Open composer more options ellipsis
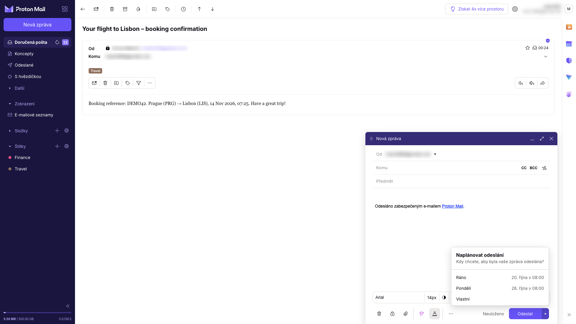 [x=451, y=314]
